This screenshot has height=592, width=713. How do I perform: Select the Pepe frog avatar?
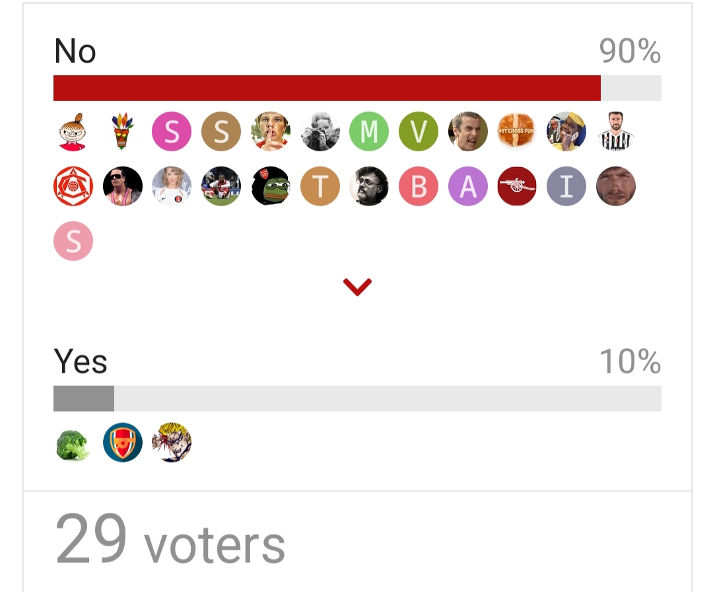click(x=271, y=186)
